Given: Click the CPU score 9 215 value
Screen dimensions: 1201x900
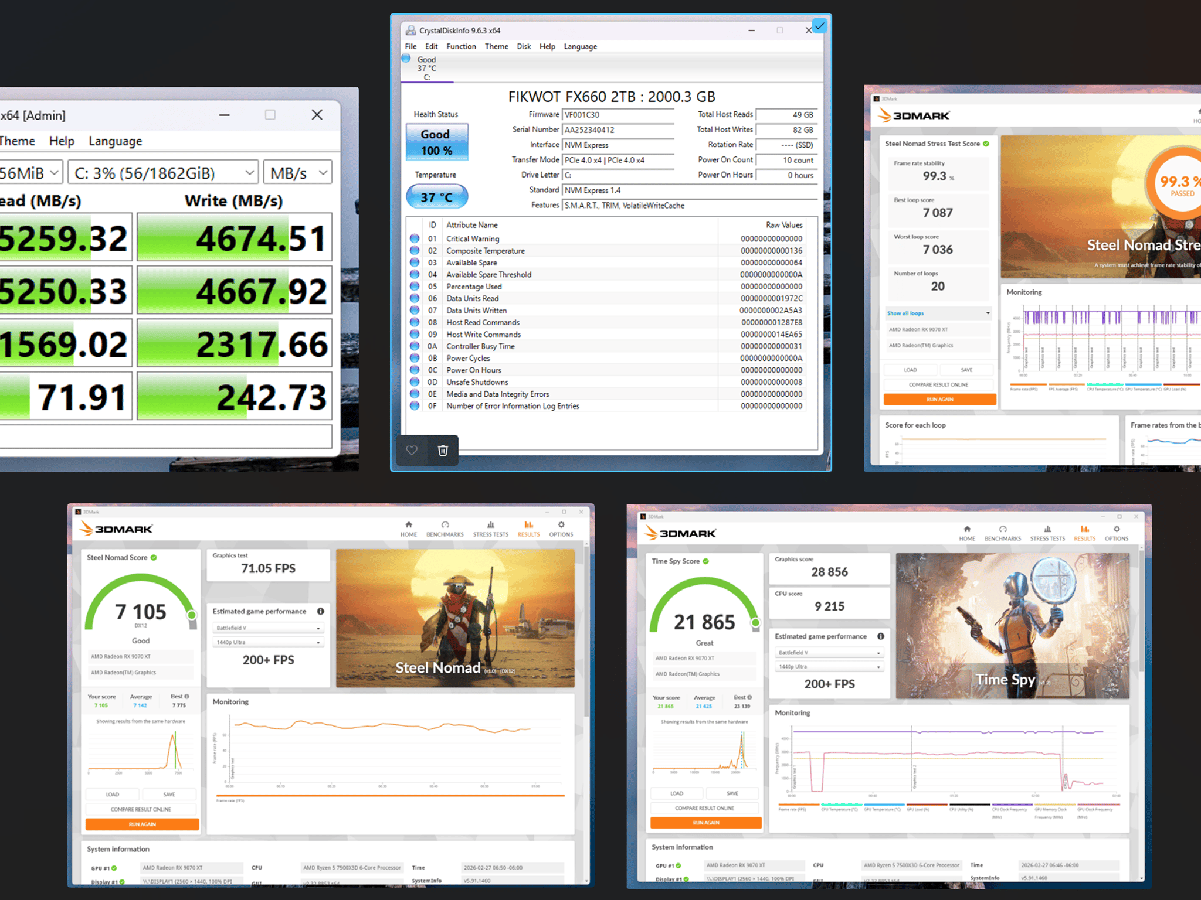Looking at the screenshot, I should (x=829, y=606).
